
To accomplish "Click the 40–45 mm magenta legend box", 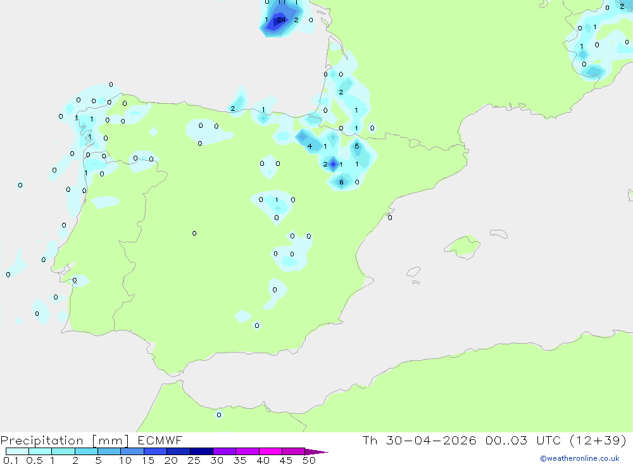I will pyautogui.click(x=270, y=451).
